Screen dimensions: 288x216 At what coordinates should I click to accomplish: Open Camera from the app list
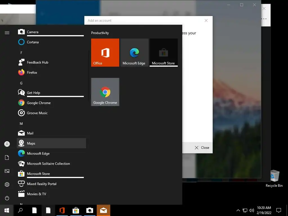(51, 32)
